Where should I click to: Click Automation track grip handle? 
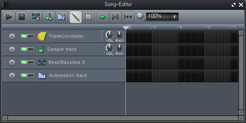[4, 75]
